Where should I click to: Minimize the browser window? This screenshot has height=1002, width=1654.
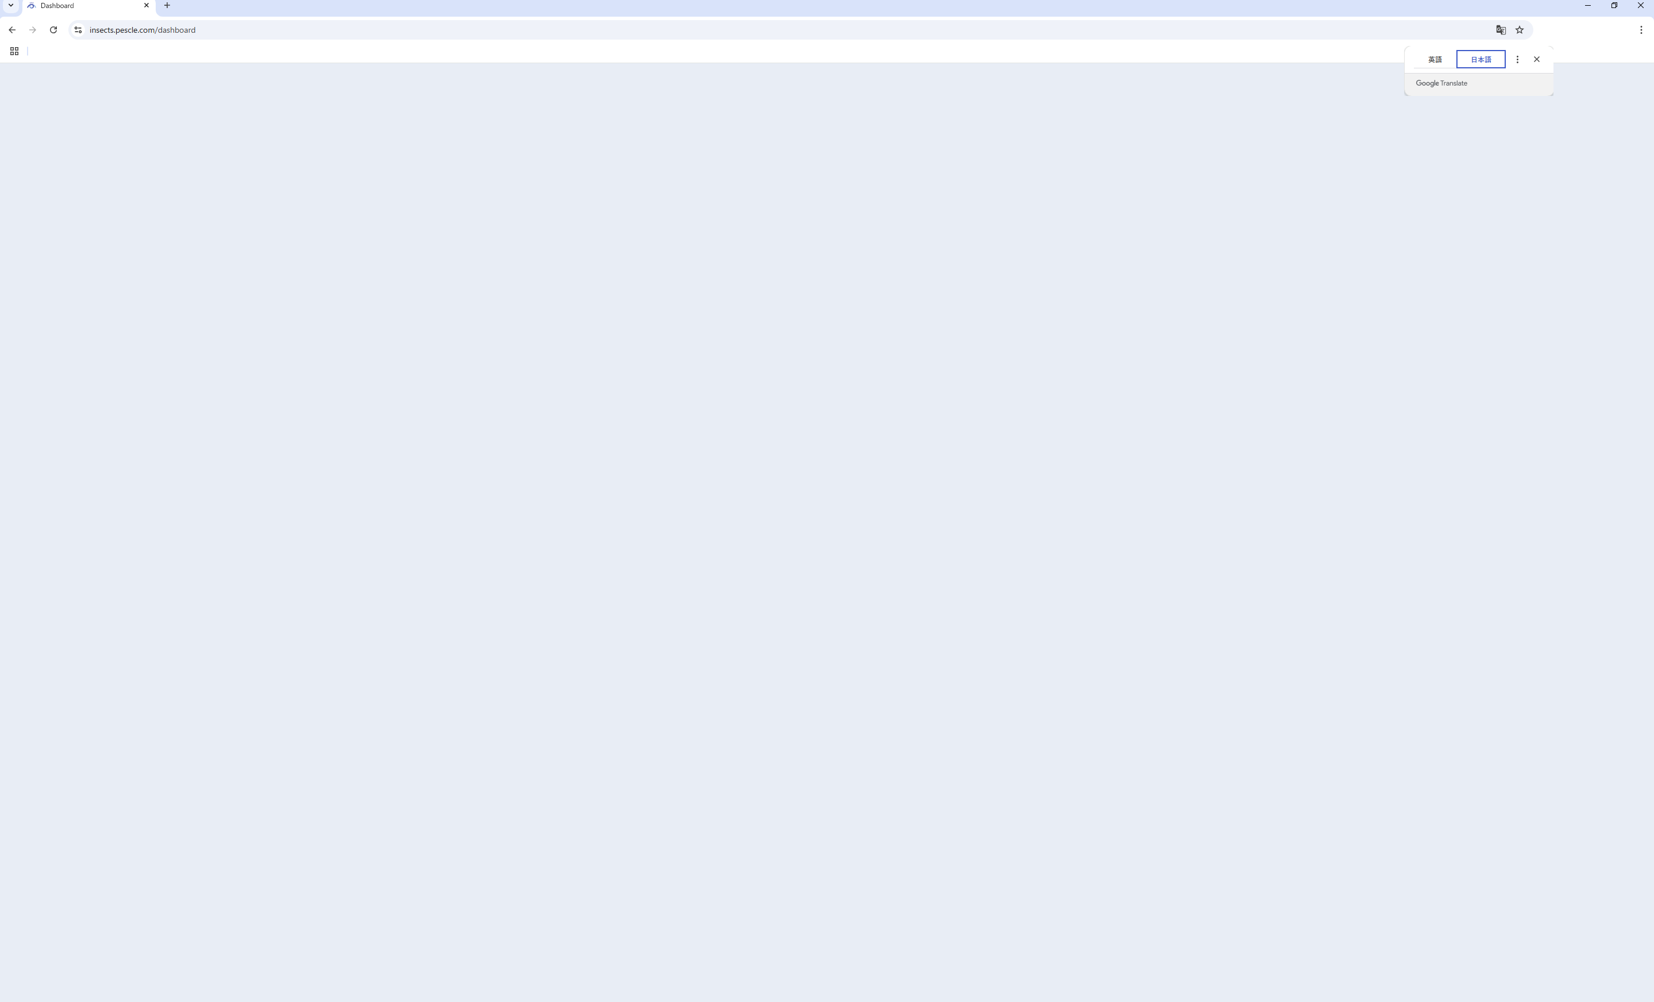point(1587,5)
